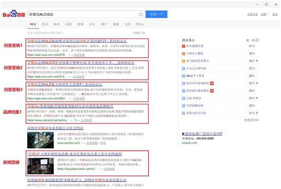
Task: Switch to the 视频 search tab
Action: click(x=81, y=24)
